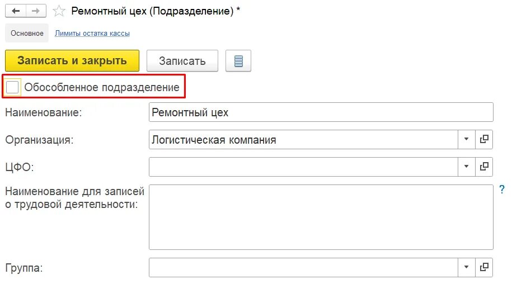Expand the Организация dropdown list

pos(466,140)
